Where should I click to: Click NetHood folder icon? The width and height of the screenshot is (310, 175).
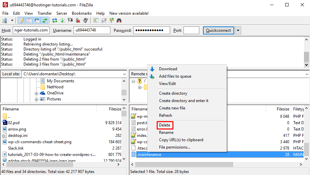coord(43,87)
